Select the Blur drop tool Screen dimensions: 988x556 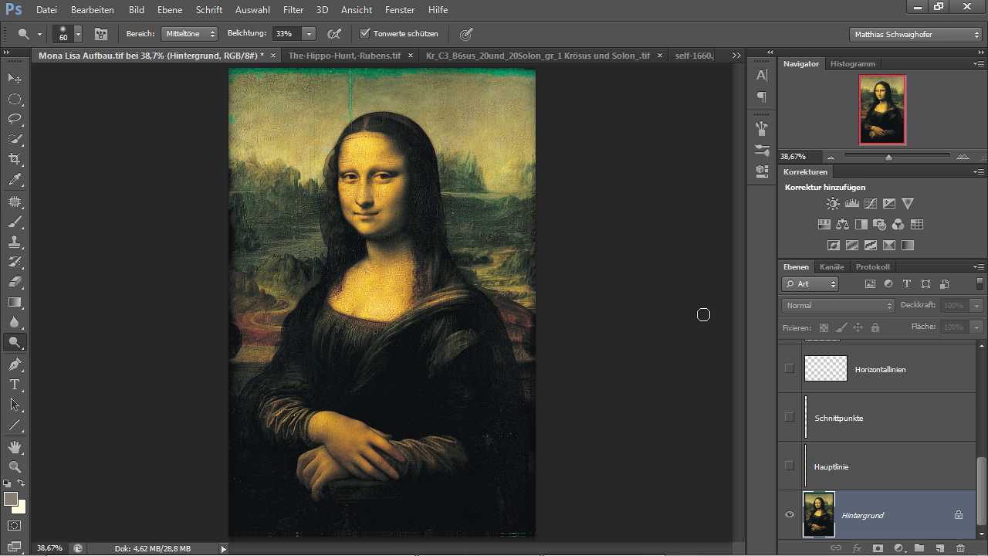tap(15, 323)
